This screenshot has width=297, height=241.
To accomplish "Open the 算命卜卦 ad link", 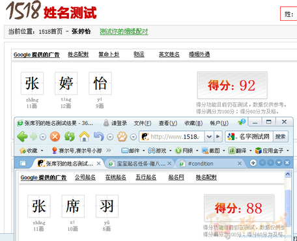I will [109, 54].
